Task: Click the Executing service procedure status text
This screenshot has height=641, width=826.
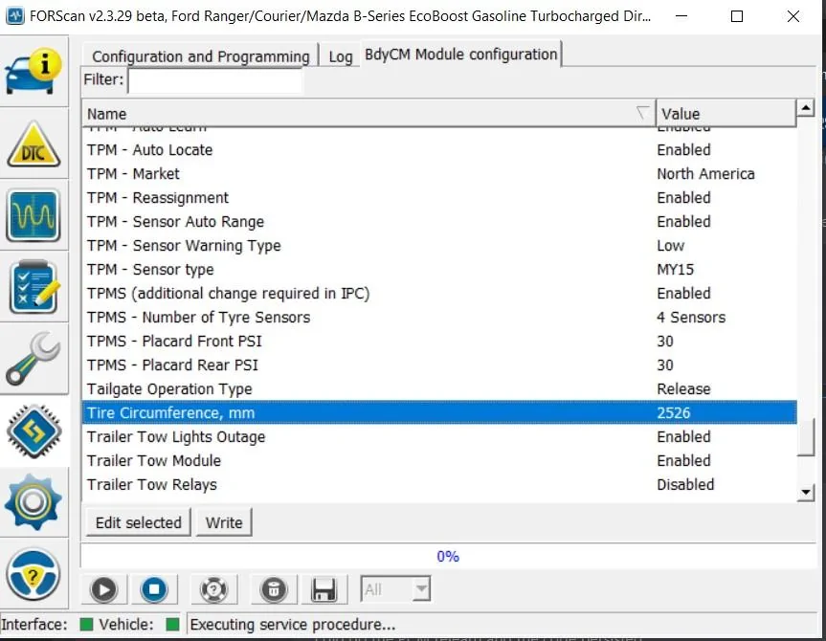Action: (x=292, y=625)
